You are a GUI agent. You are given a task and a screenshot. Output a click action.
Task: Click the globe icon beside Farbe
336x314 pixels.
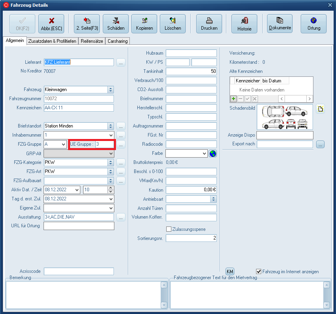pos(213,153)
